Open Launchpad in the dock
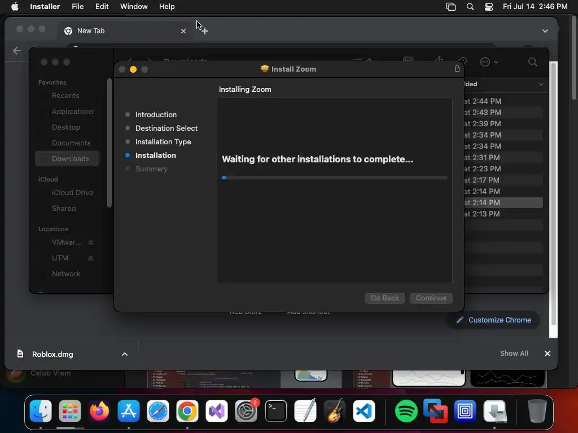The image size is (578, 433). pos(69,410)
